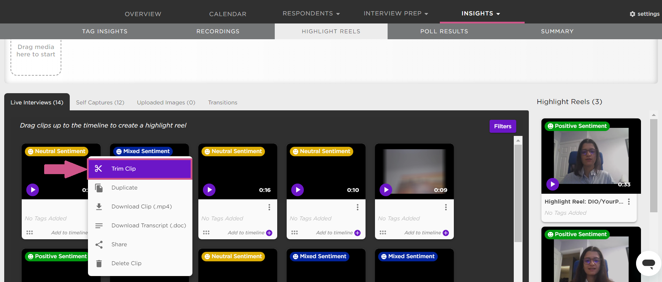Viewport: 662px width, 282px height.
Task: Switch to Uploaded Images (0) tab
Action: point(166,102)
